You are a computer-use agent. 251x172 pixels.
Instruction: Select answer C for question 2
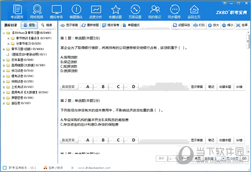click(x=116, y=140)
